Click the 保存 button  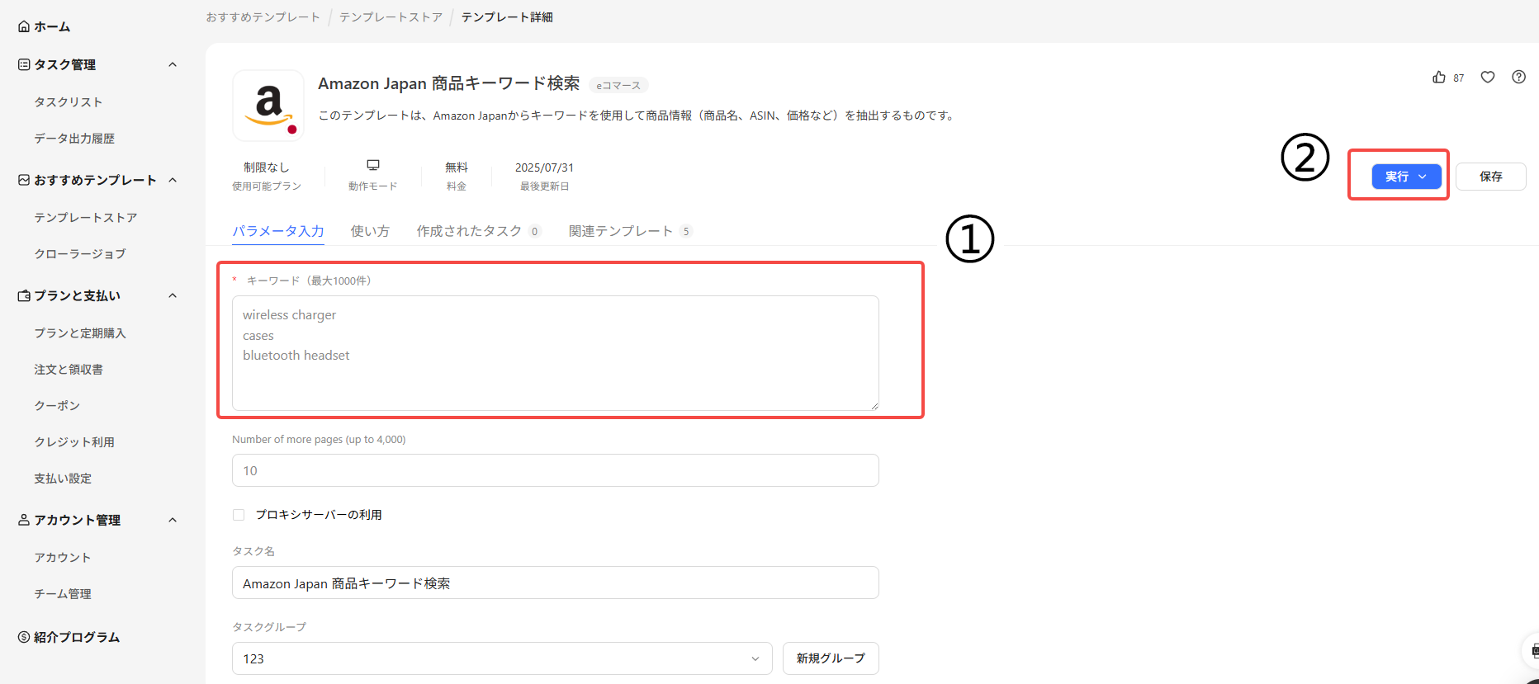(x=1490, y=177)
